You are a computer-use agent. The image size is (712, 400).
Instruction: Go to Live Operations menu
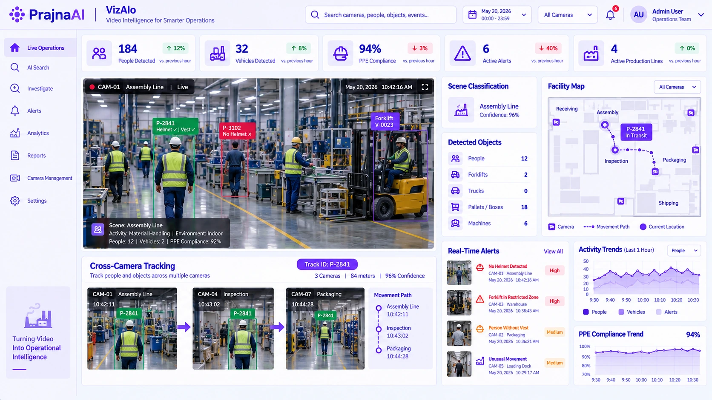click(41, 48)
